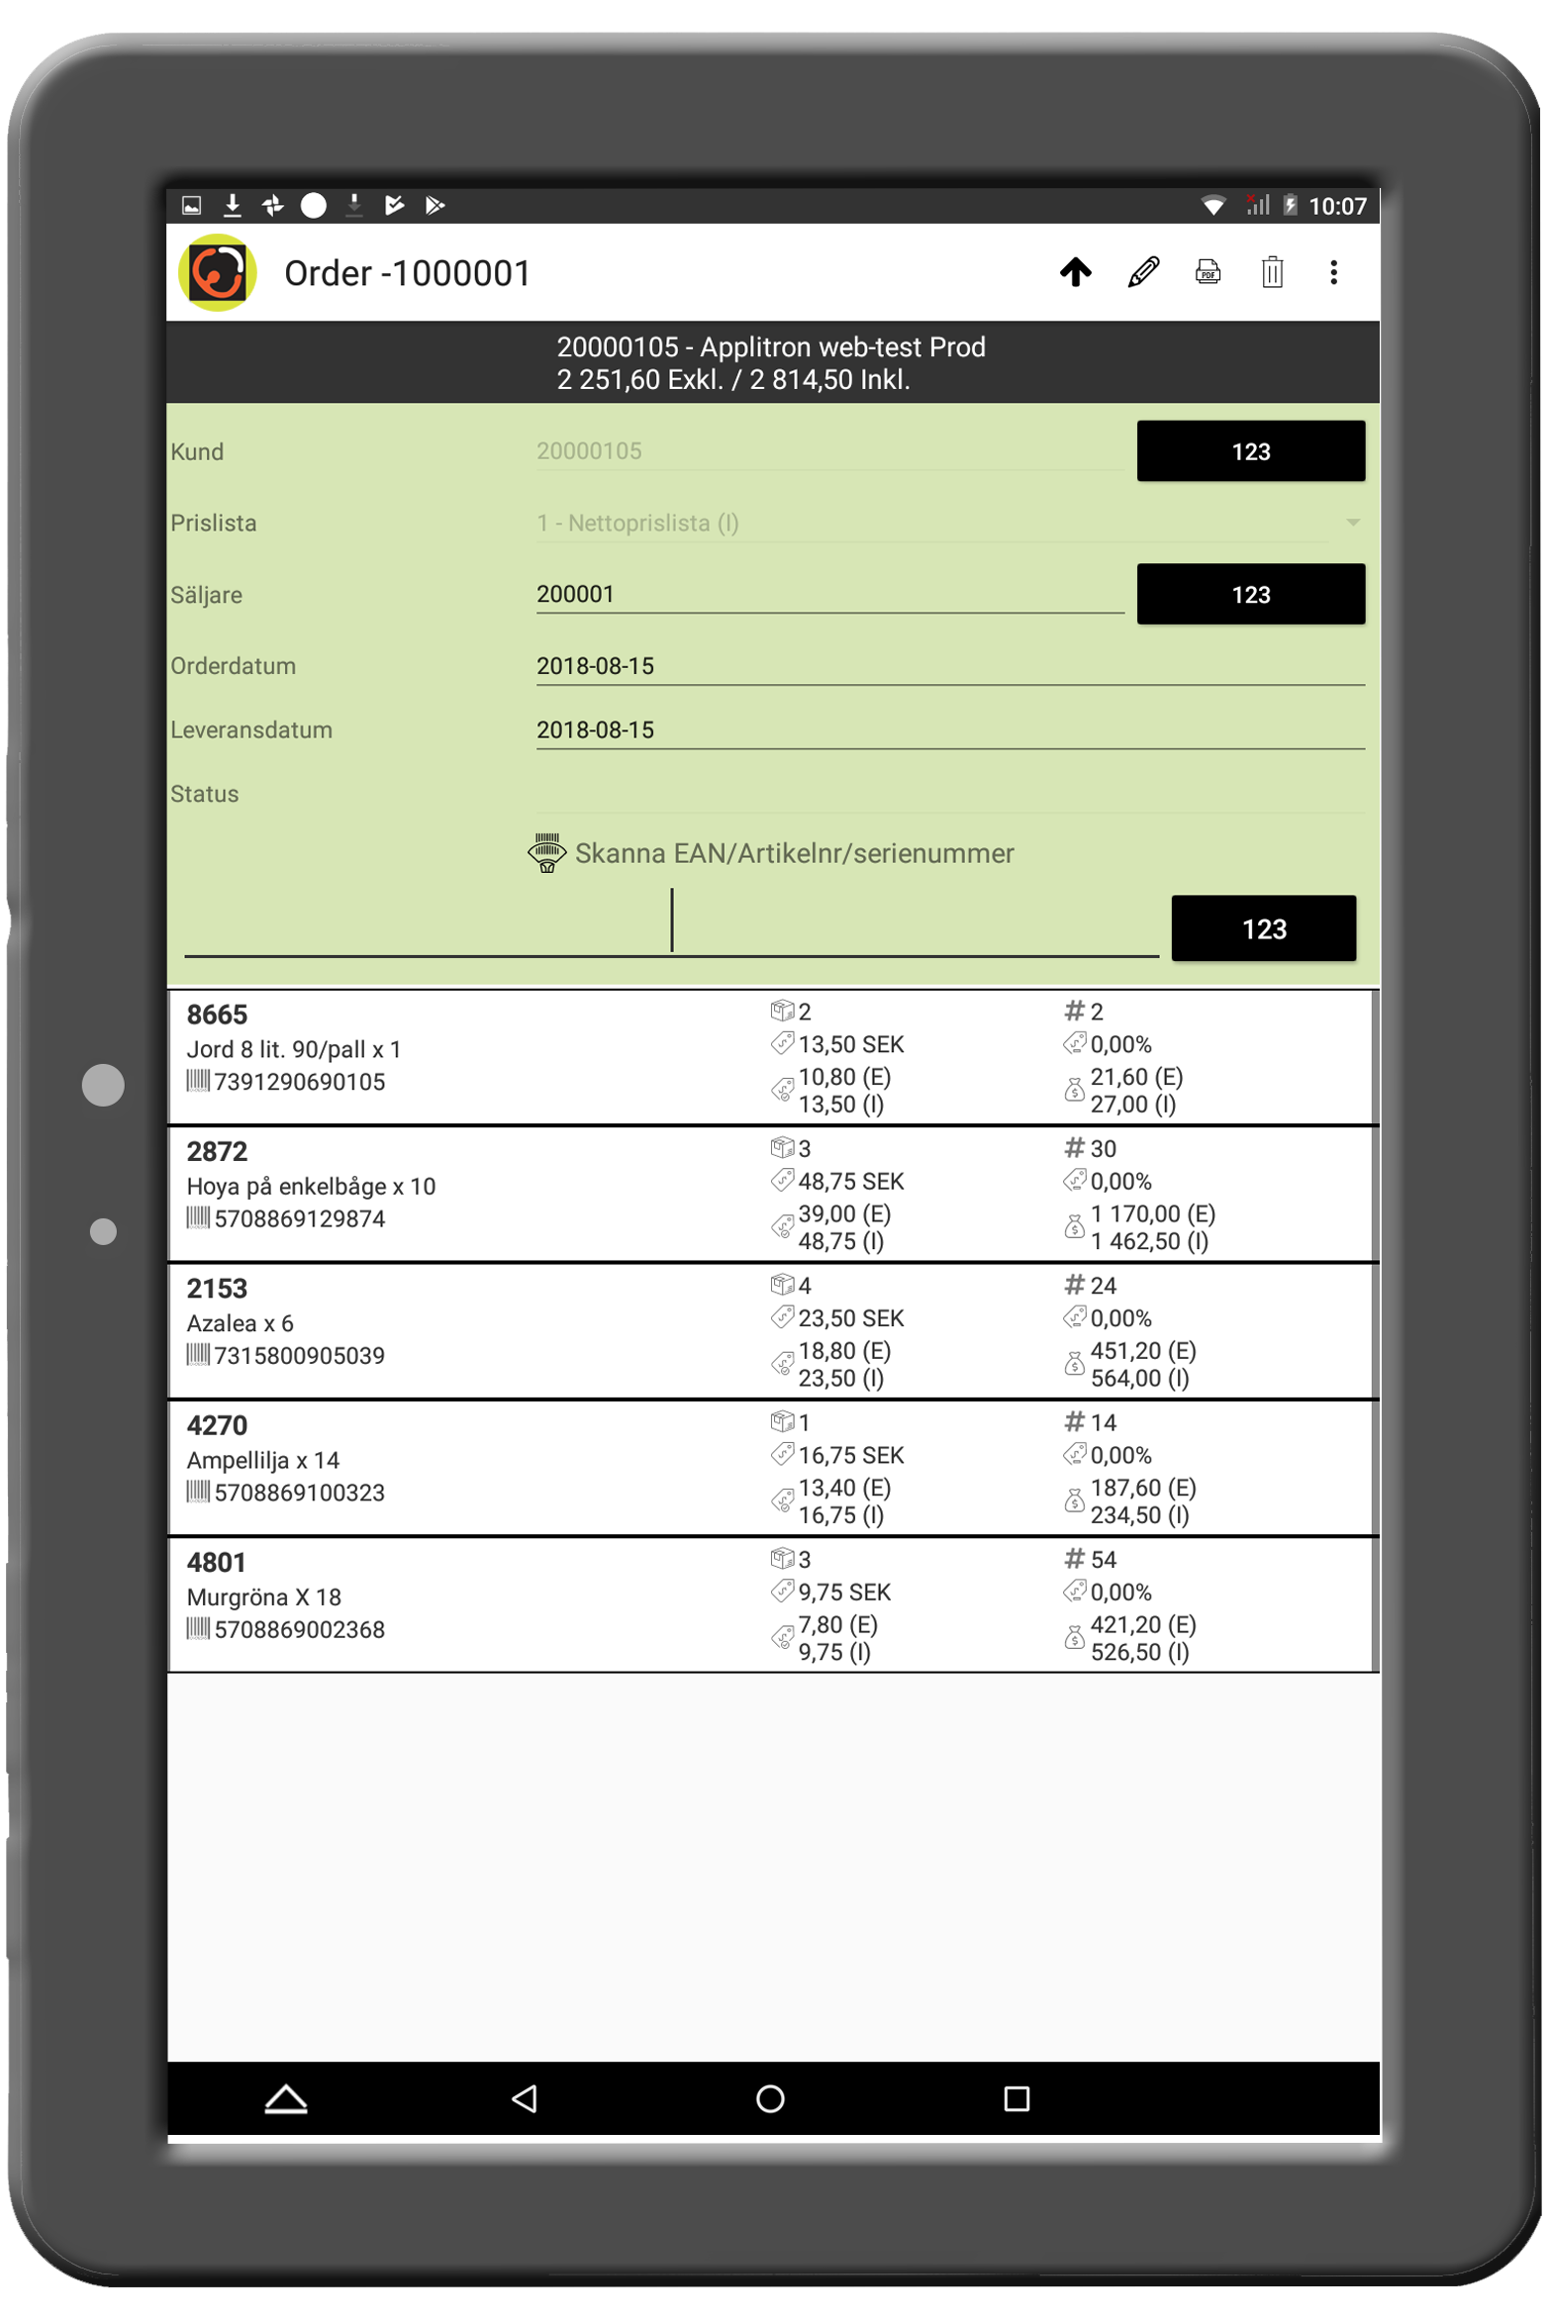Screen dimensions: 1547x2321
Task: Tap the scan EAN/article input line
Action: (x=671, y=922)
